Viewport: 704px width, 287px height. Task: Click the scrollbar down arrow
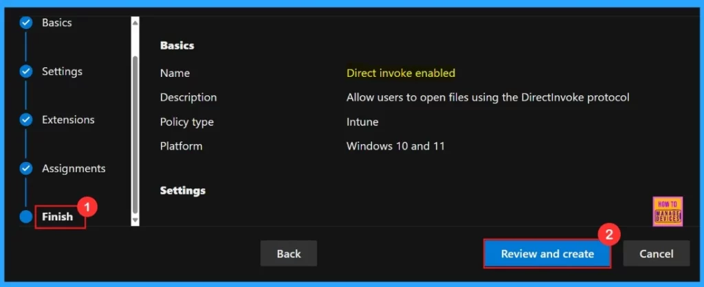coord(135,220)
